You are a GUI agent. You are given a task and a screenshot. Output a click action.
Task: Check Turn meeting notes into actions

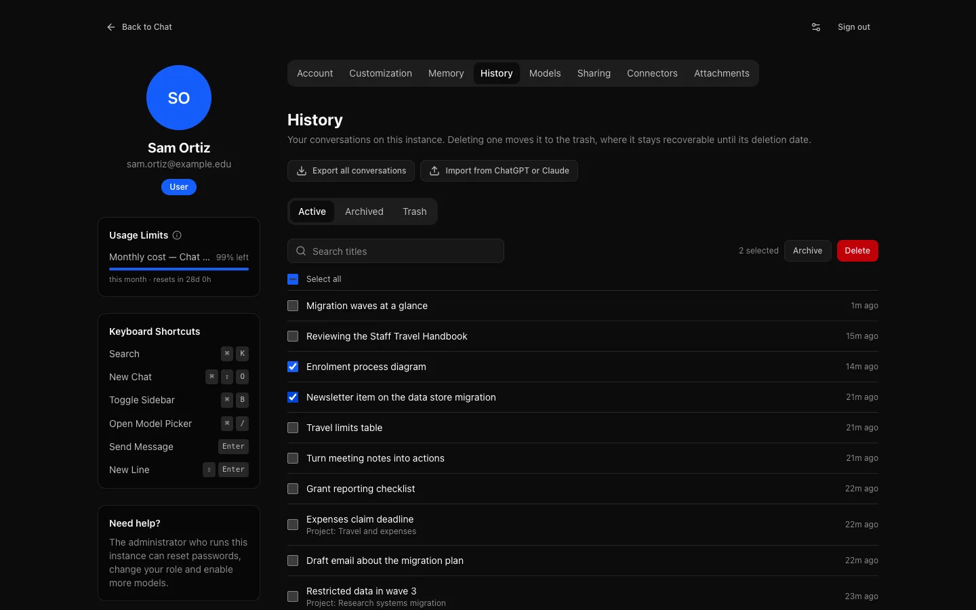pyautogui.click(x=293, y=458)
